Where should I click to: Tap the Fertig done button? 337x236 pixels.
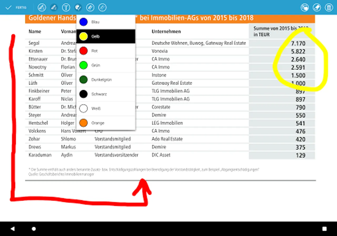pyautogui.click(x=16, y=7)
